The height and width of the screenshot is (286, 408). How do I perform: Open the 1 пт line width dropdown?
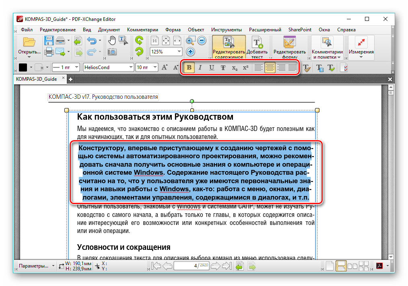76,67
